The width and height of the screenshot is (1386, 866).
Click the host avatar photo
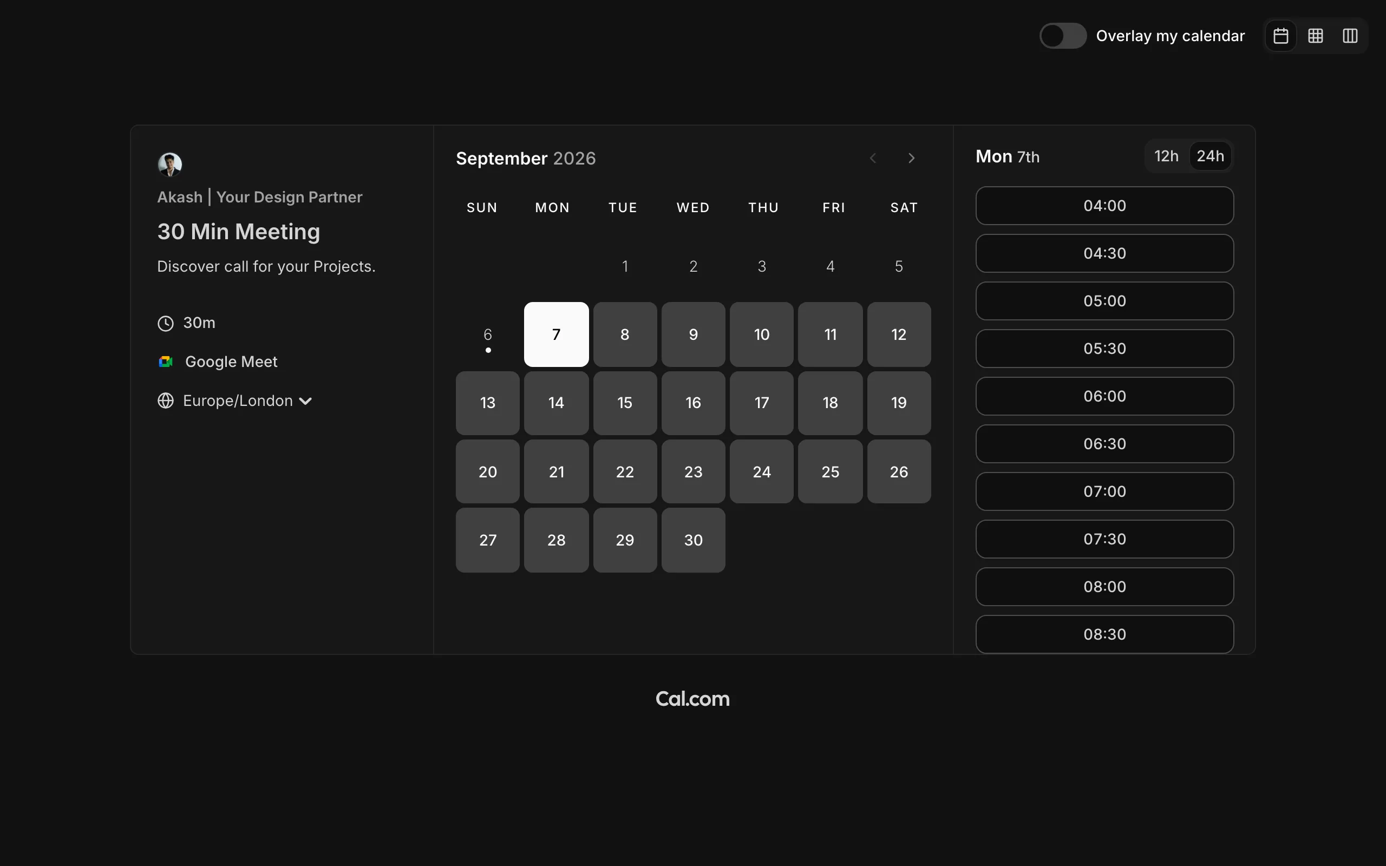169,165
